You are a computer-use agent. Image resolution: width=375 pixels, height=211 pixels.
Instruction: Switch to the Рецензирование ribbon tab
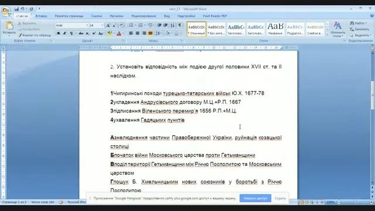144,16
